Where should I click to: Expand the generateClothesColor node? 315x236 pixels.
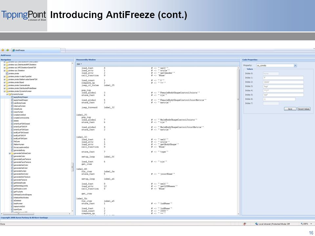pyautogui.click(x=10, y=153)
